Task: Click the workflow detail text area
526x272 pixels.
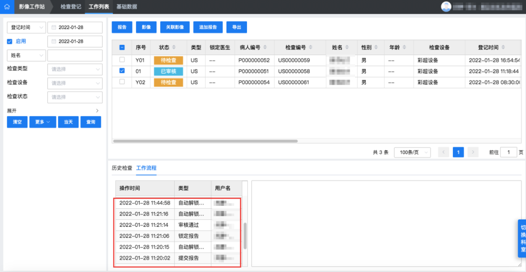Action: pyautogui.click(x=387, y=224)
